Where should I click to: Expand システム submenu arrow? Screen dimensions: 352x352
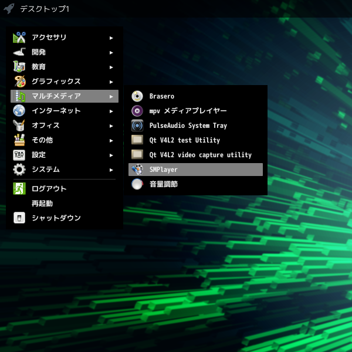click(x=111, y=170)
